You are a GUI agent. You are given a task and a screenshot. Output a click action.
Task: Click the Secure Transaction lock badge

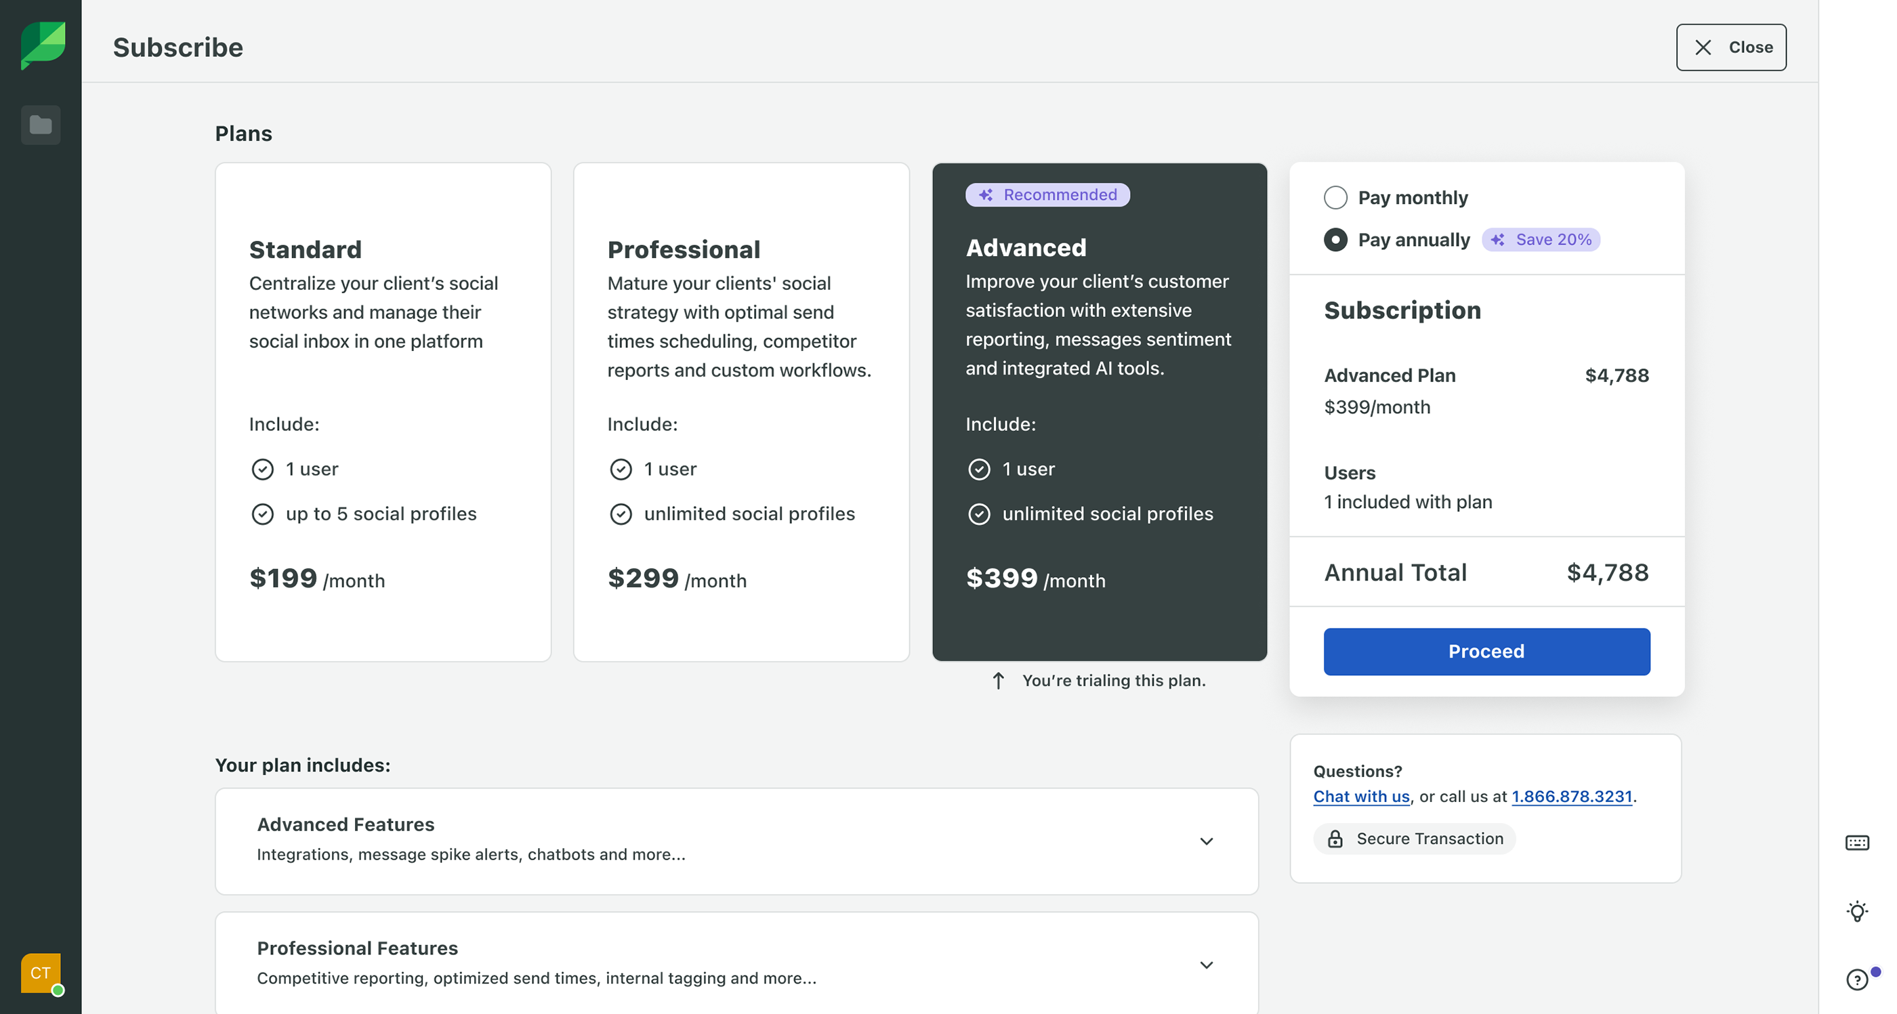(x=1414, y=839)
